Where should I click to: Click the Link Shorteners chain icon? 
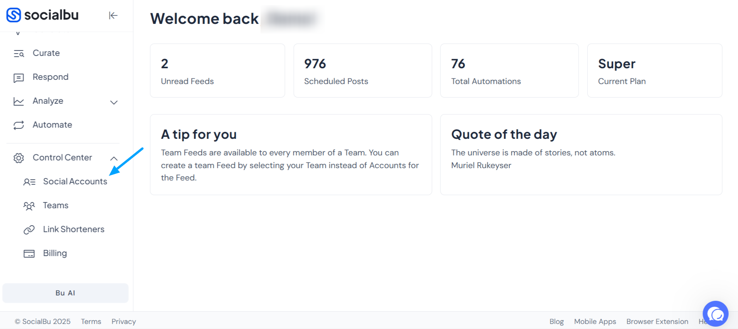tap(29, 230)
